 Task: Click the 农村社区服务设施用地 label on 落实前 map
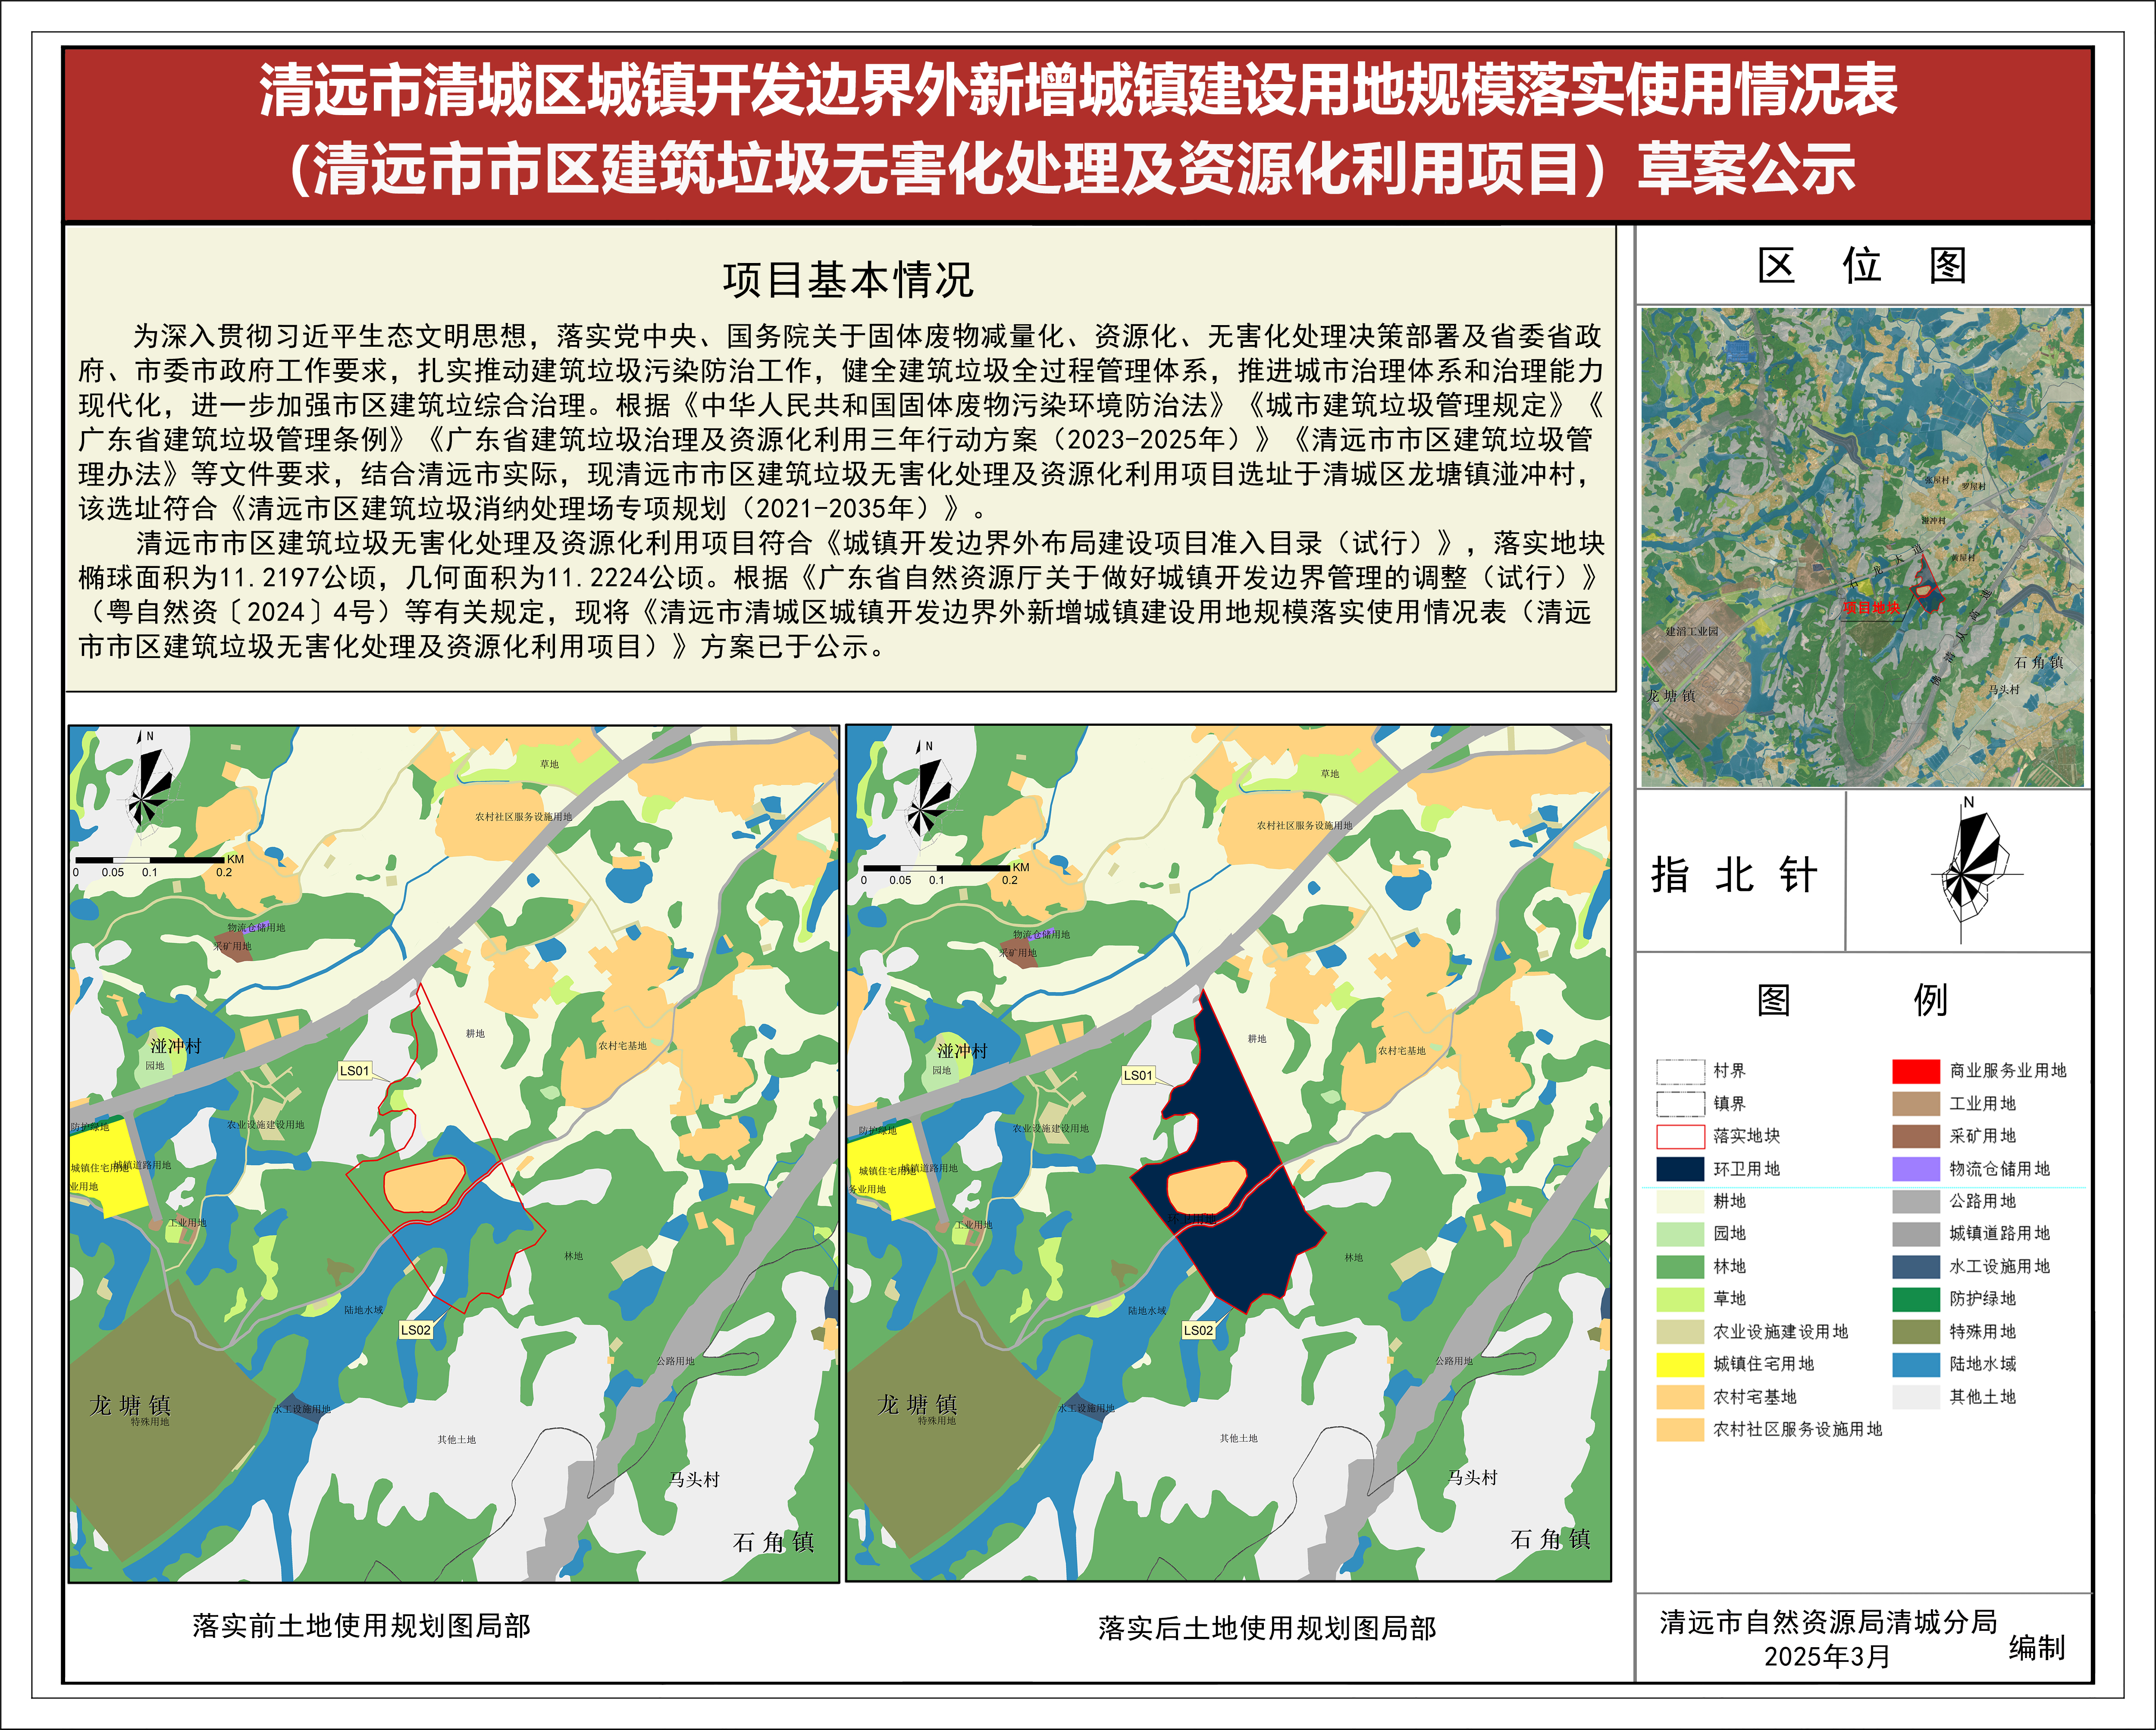point(524,817)
